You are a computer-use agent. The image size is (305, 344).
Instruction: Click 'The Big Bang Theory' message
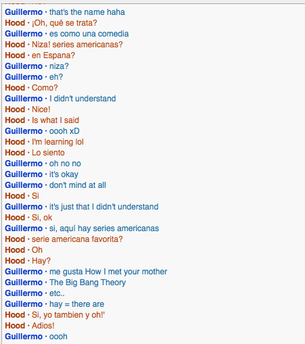point(87,282)
